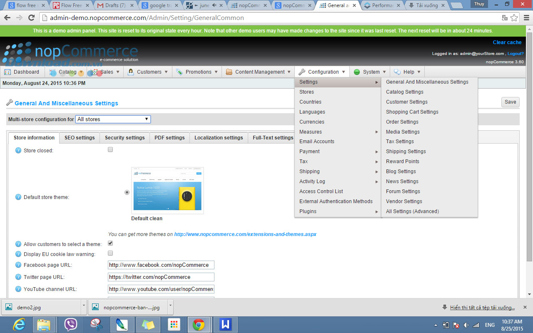Click Twitter page URL input field
Image resolution: width=533 pixels, height=333 pixels.
161,277
